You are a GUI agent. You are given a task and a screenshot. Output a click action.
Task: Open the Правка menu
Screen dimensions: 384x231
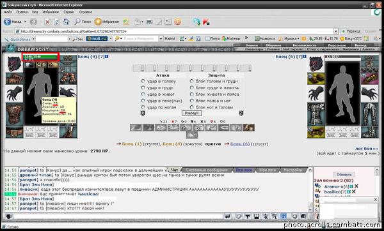point(22,11)
